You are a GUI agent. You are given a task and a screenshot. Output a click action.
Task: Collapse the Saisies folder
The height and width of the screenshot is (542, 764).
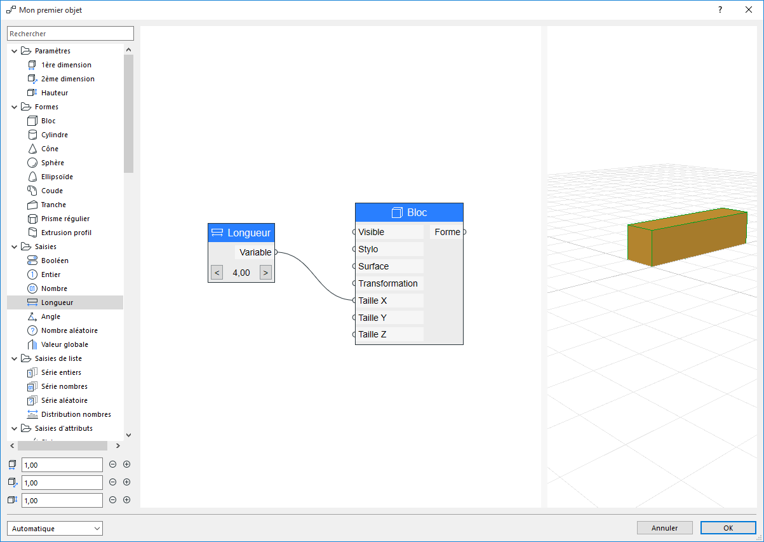15,247
